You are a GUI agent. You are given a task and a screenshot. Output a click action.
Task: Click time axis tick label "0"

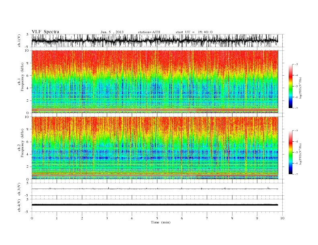click(x=32, y=218)
